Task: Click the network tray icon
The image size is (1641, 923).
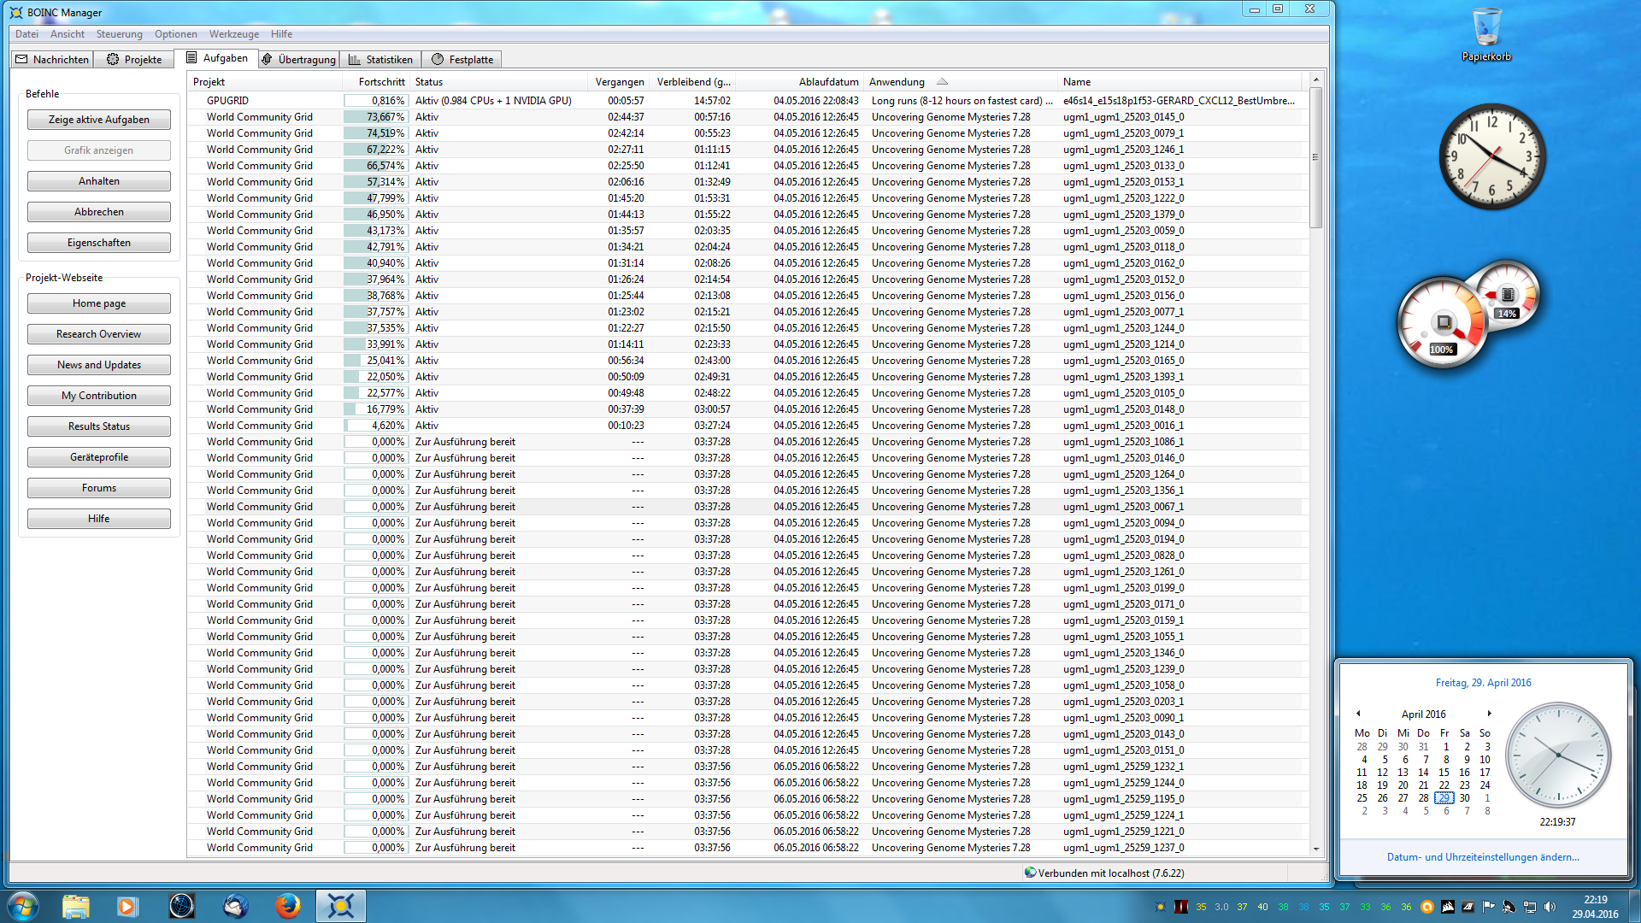Action: click(1529, 907)
